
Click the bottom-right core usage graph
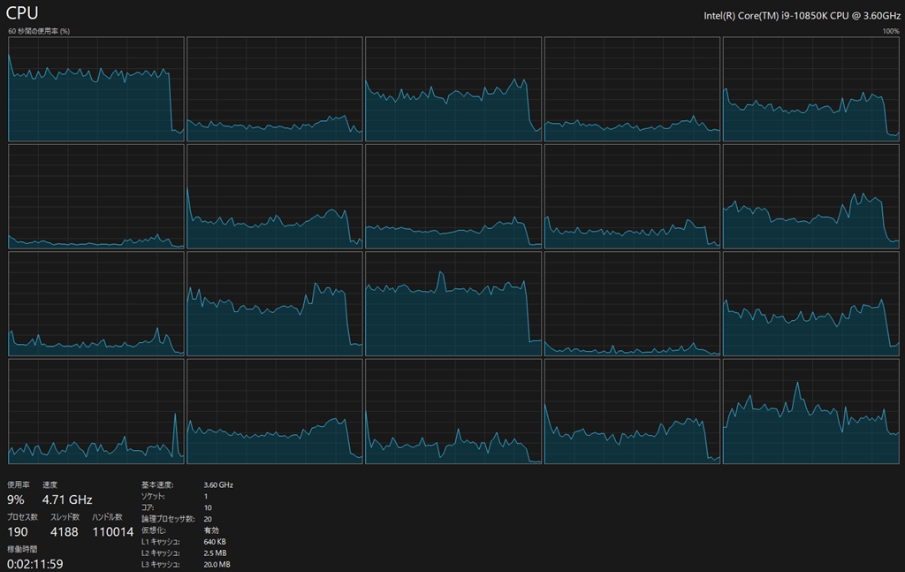pyautogui.click(x=810, y=411)
